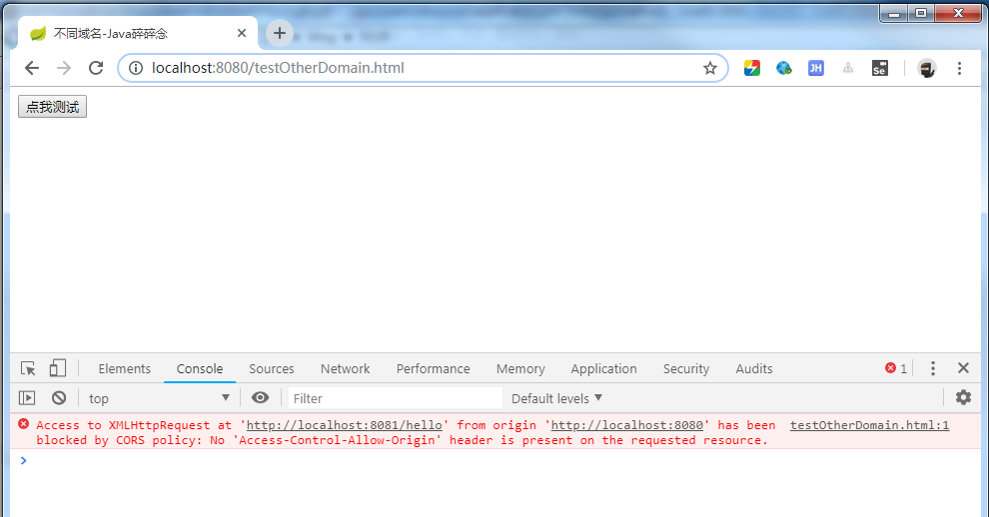Click the browser back arrow

point(32,68)
